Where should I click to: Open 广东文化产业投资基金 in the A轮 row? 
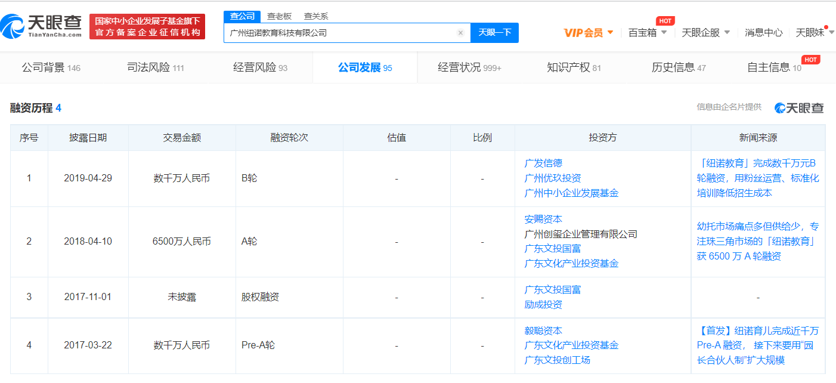pyautogui.click(x=571, y=263)
